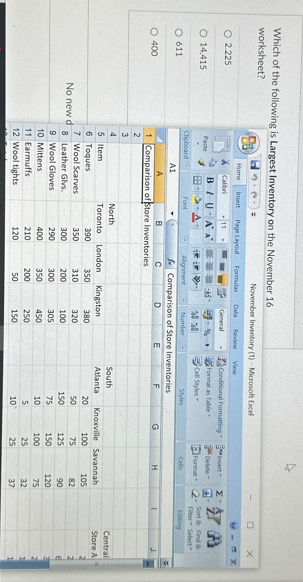Click column B header
The height and width of the screenshot is (582, 303).
(x=159, y=223)
